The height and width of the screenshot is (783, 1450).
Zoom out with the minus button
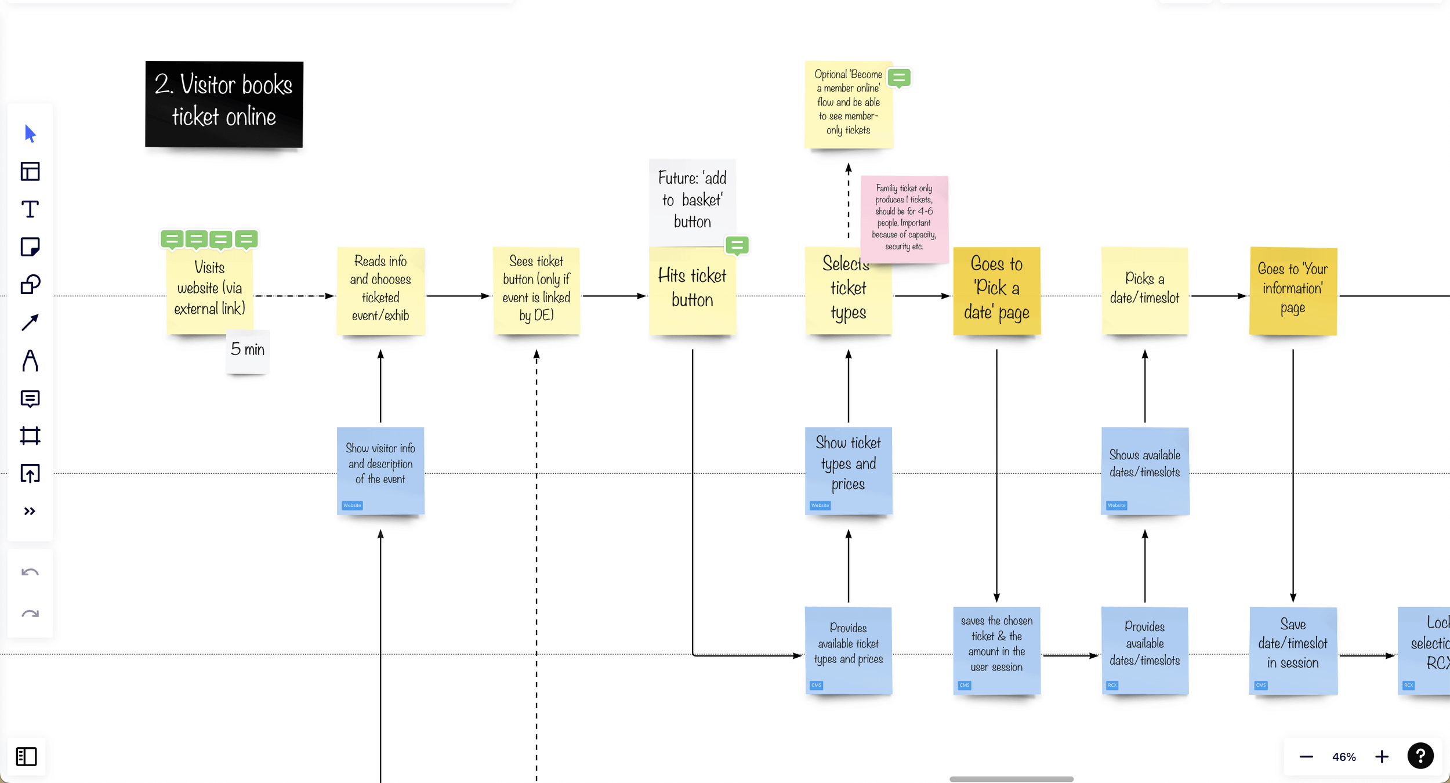coord(1306,756)
